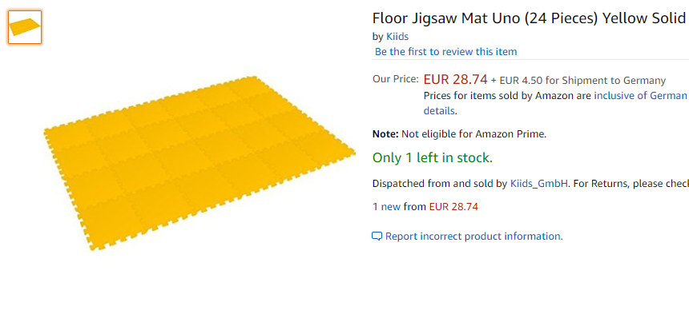The height and width of the screenshot is (318, 689).
Task: Follow the 'details' link under price
Action: point(439,111)
